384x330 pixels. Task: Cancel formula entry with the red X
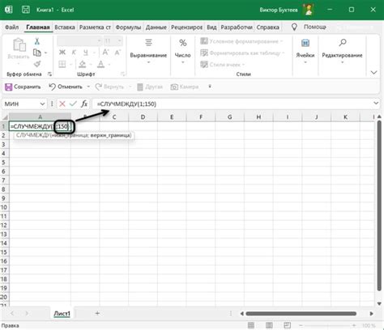62,104
